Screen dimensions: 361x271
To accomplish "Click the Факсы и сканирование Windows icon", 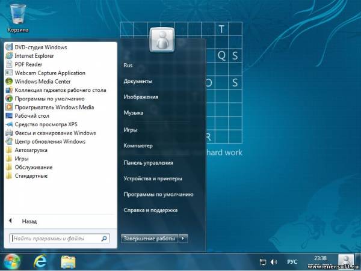I will pyautogui.click(x=9, y=133).
